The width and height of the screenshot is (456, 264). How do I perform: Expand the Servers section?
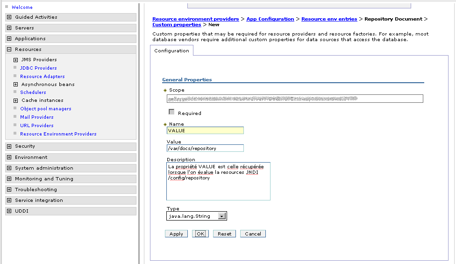pyautogui.click(x=9, y=28)
